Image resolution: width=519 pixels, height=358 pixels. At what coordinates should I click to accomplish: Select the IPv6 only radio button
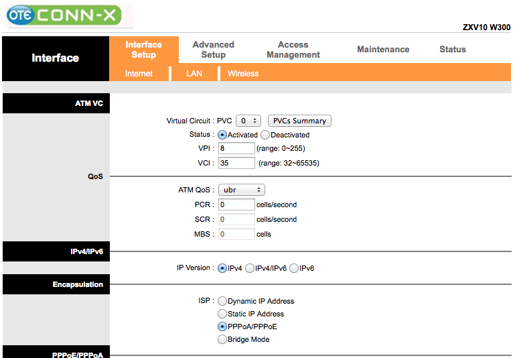pos(294,268)
